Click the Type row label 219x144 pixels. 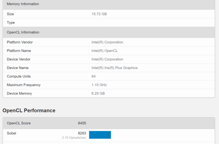point(11,22)
